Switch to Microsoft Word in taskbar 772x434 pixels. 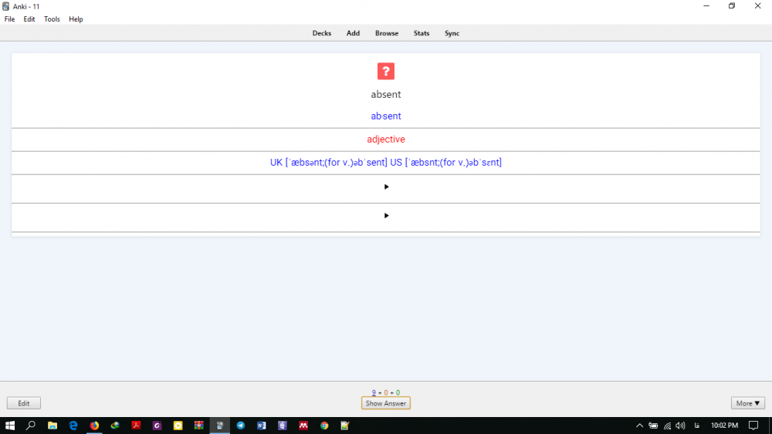tap(262, 426)
